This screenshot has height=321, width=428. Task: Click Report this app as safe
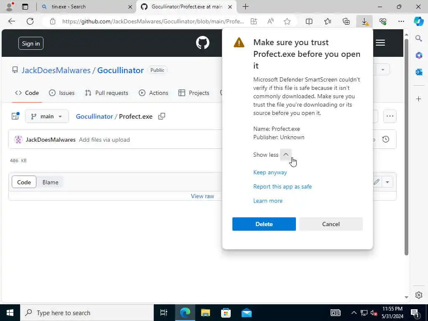pos(283,186)
